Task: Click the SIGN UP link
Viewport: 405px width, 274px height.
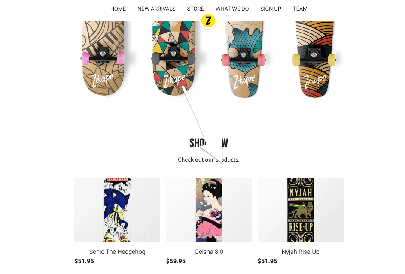Action: click(x=271, y=9)
